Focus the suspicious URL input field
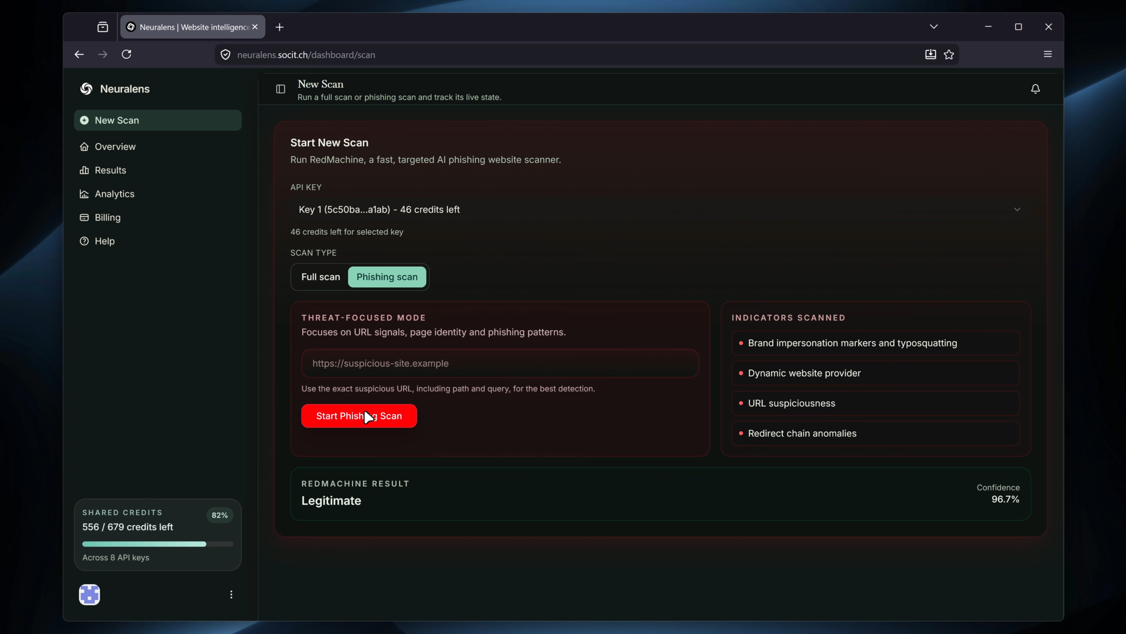This screenshot has height=634, width=1126. click(500, 363)
